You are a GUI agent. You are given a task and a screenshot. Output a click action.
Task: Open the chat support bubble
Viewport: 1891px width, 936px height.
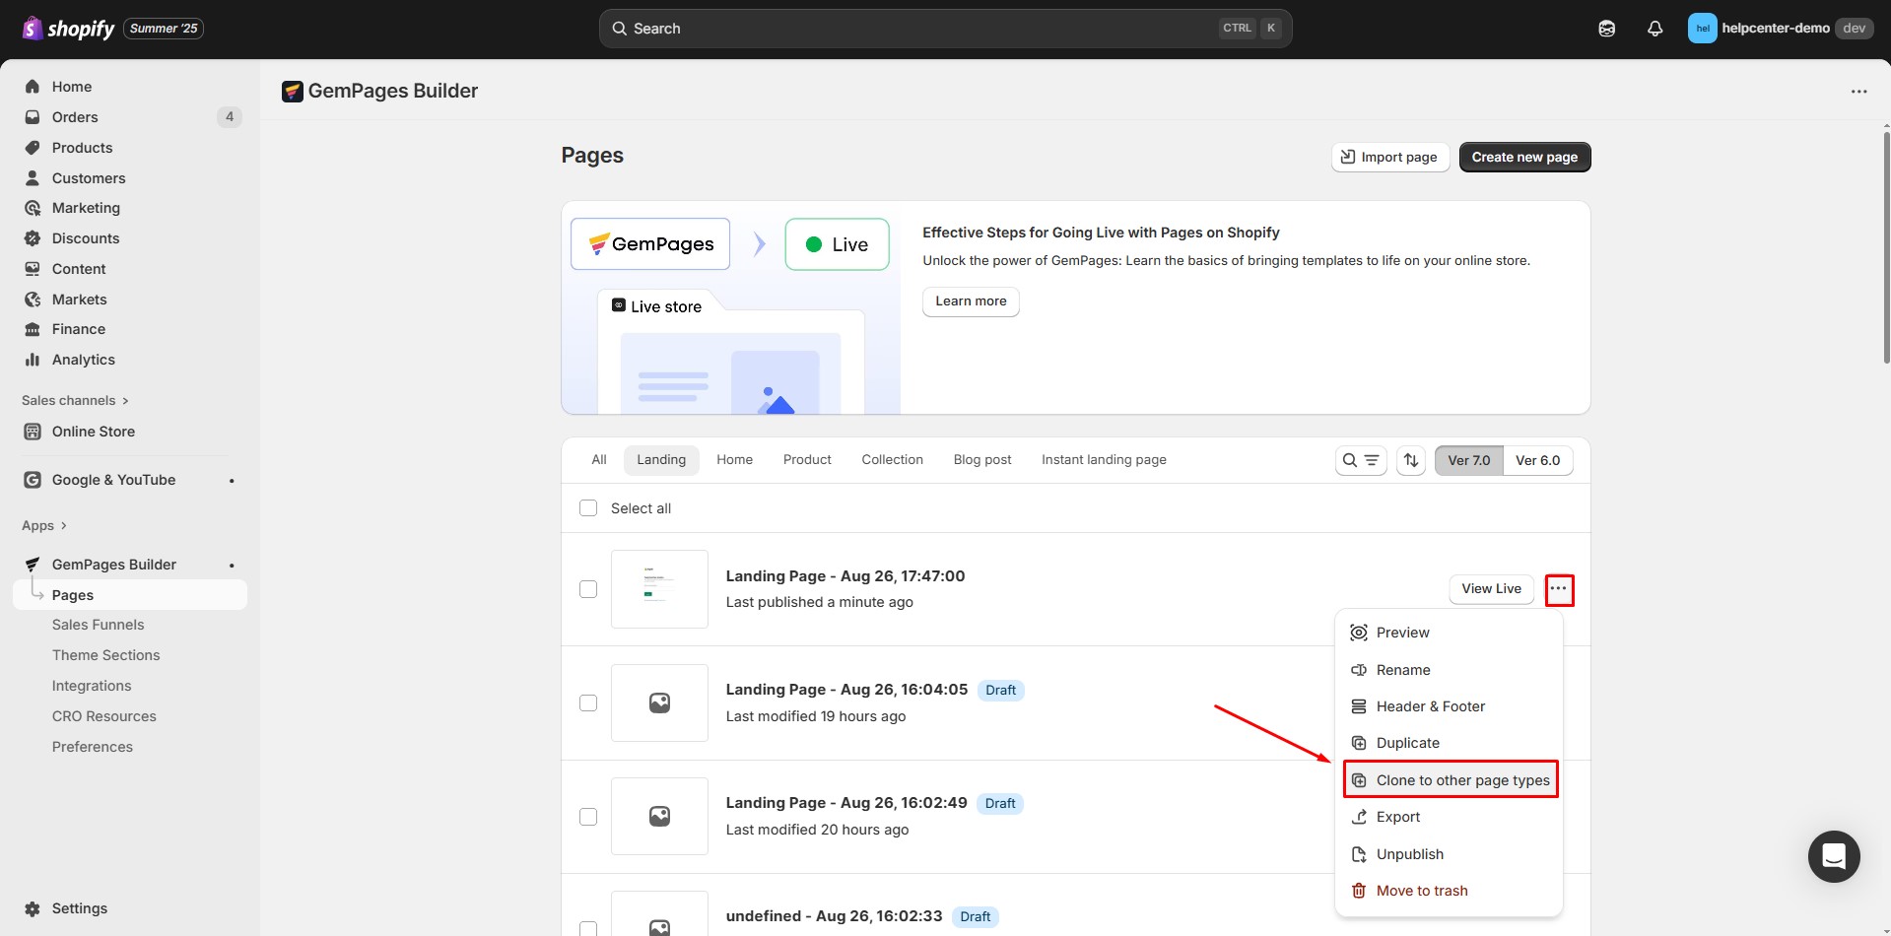[1833, 856]
